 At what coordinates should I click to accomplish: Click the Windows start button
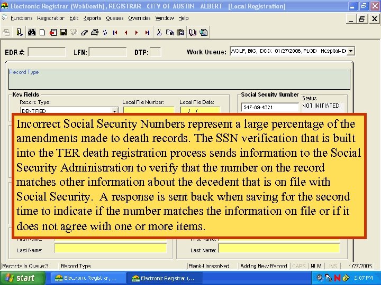click(22, 278)
